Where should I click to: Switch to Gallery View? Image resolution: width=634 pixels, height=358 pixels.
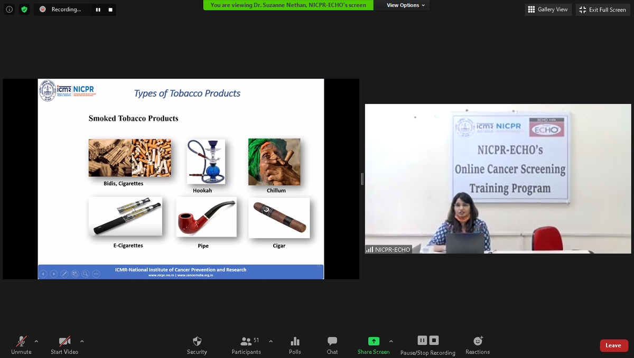pyautogui.click(x=548, y=10)
